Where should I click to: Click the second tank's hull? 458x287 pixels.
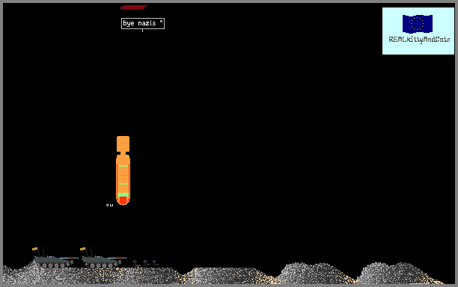[x=101, y=262]
